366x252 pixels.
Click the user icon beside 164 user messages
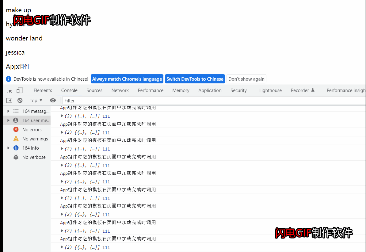(16, 120)
